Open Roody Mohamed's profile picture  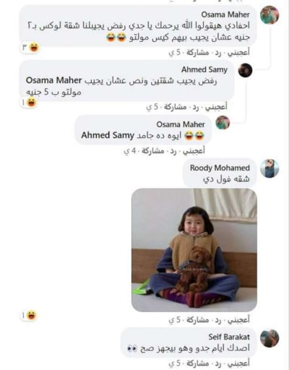click(x=269, y=168)
